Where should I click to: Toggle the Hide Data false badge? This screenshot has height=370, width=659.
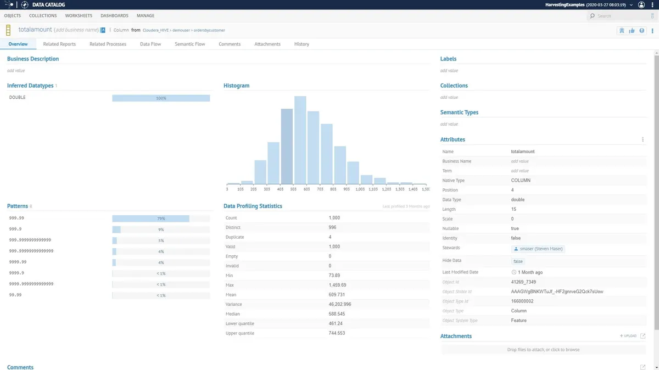pos(517,261)
